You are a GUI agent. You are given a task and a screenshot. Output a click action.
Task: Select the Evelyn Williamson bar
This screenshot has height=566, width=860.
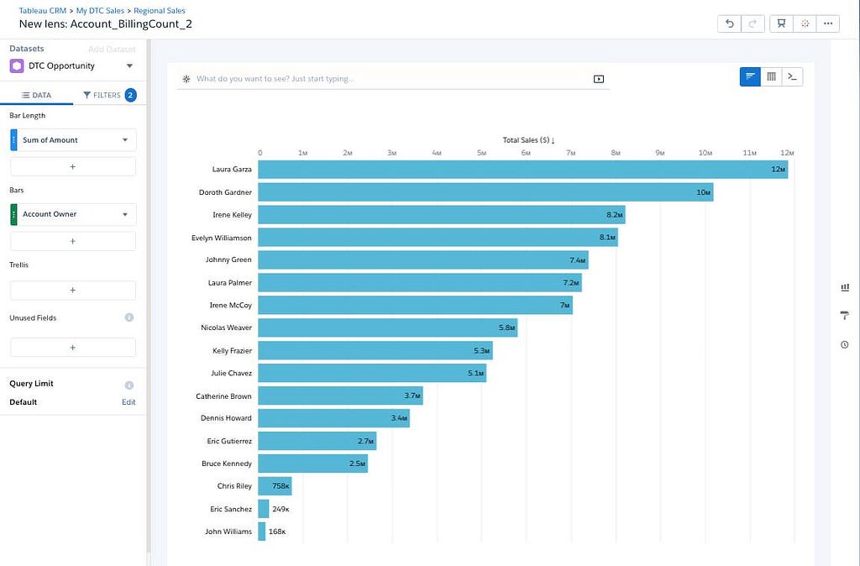pyautogui.click(x=438, y=238)
